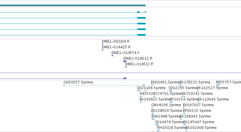Click the EK102527.5prime label
Screen dimensions: 241x132
click(x=212, y=88)
